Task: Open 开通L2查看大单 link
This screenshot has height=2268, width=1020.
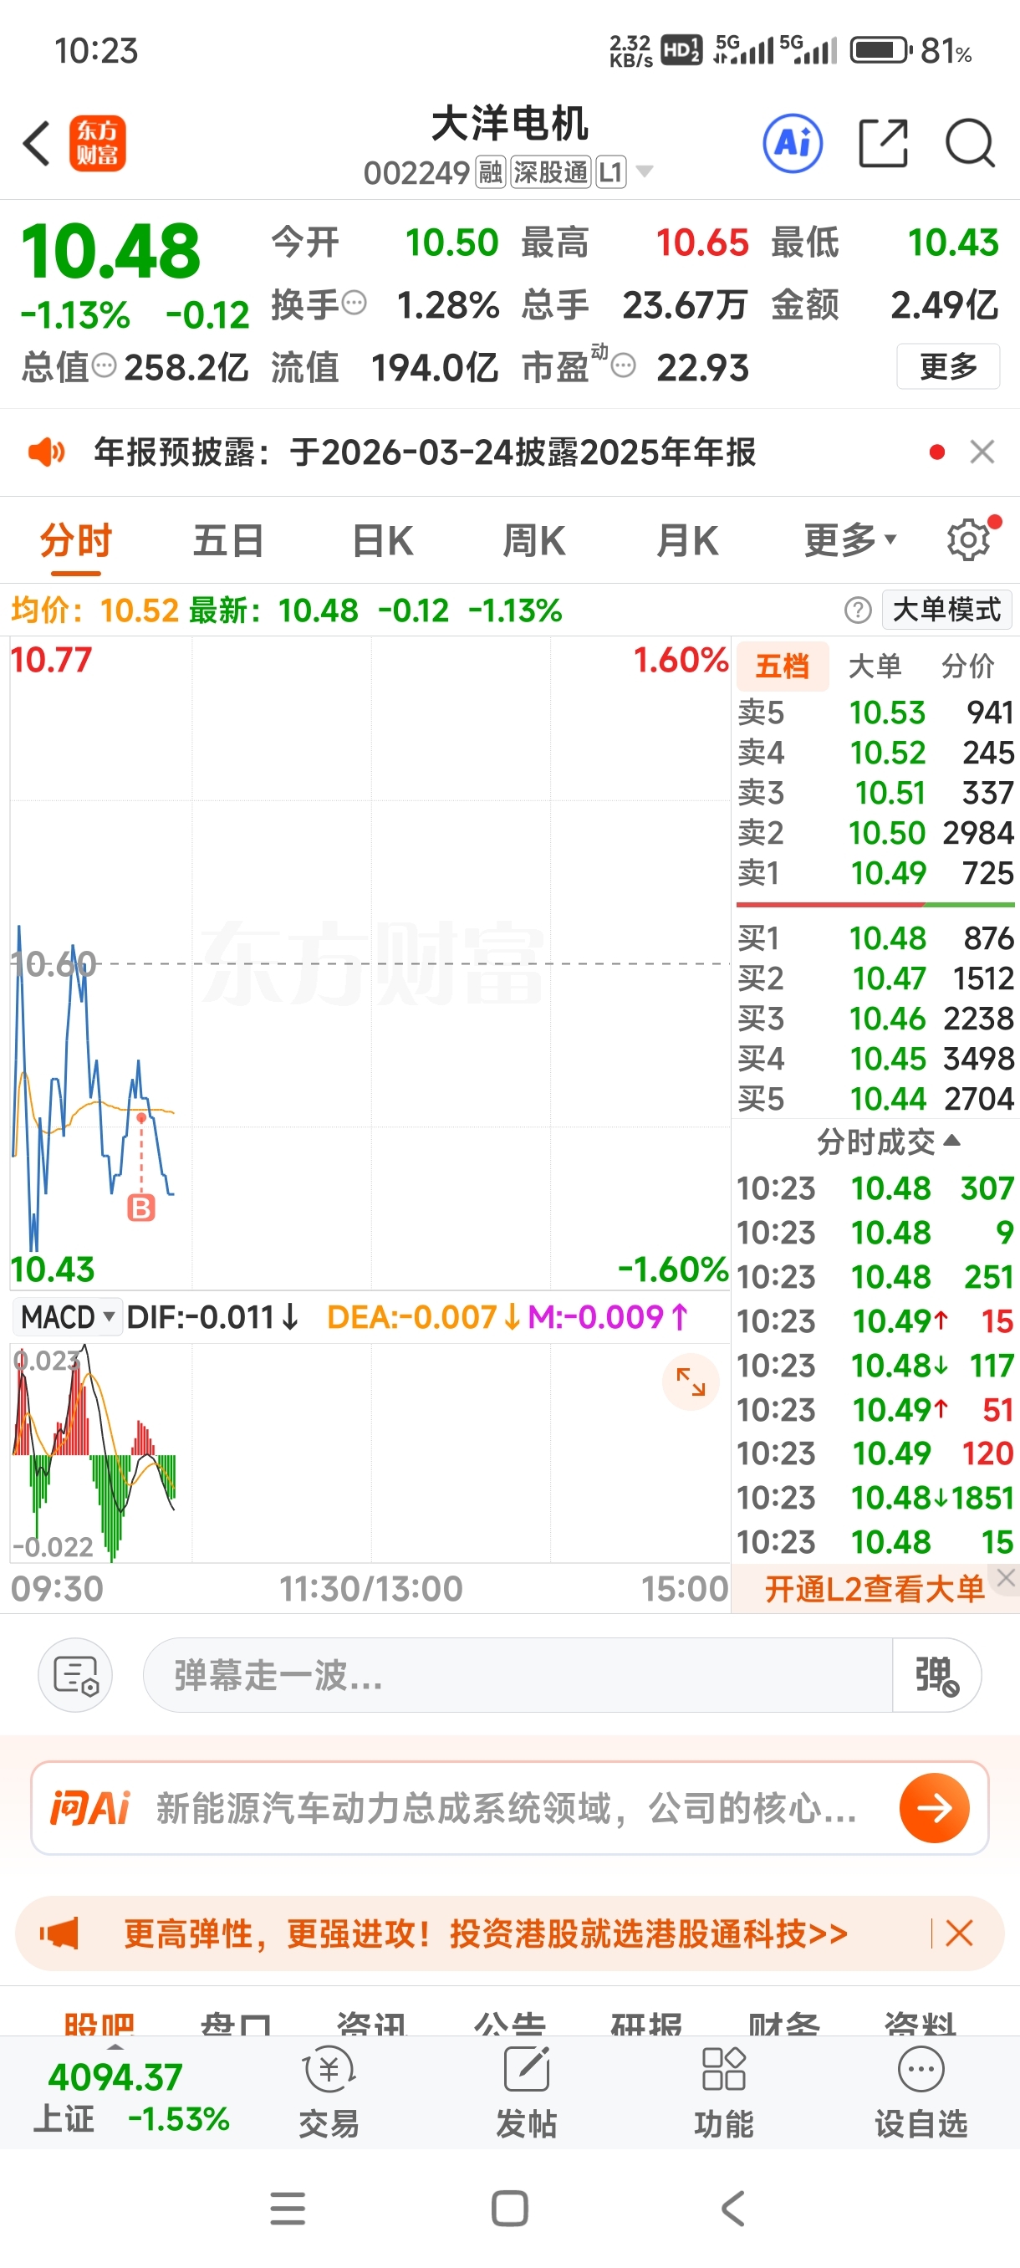Action: pyautogui.click(x=874, y=1589)
